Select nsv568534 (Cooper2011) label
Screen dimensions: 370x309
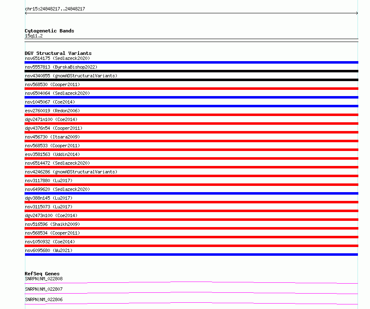52,233
